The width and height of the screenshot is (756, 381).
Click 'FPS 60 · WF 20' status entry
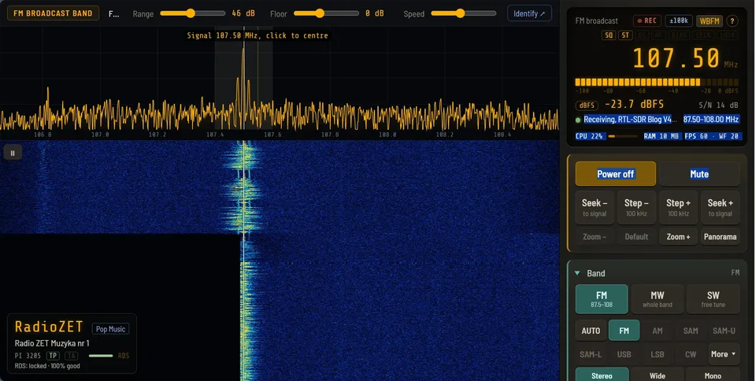pyautogui.click(x=712, y=136)
